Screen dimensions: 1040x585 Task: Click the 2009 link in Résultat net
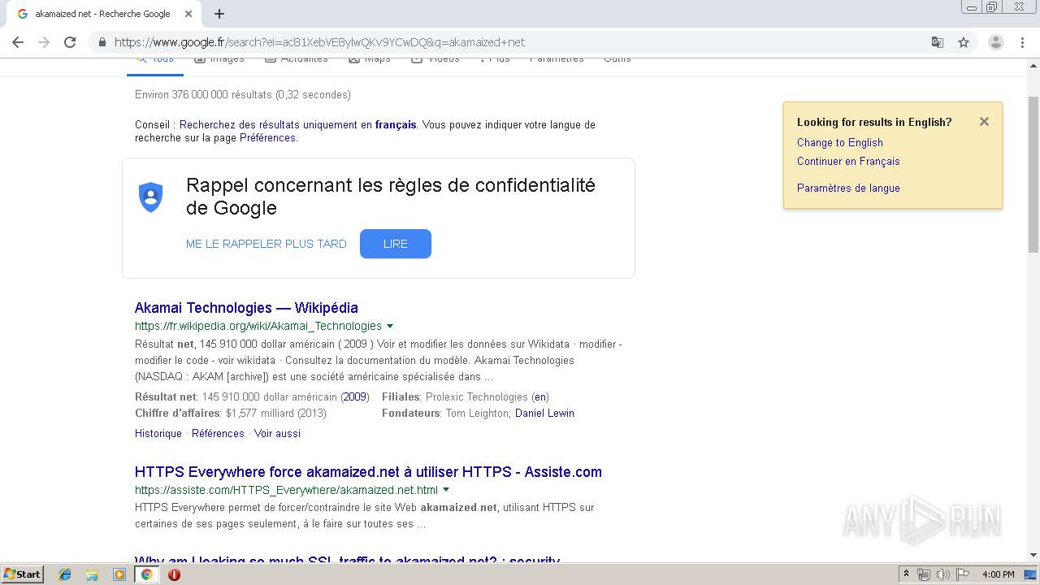pyautogui.click(x=354, y=396)
